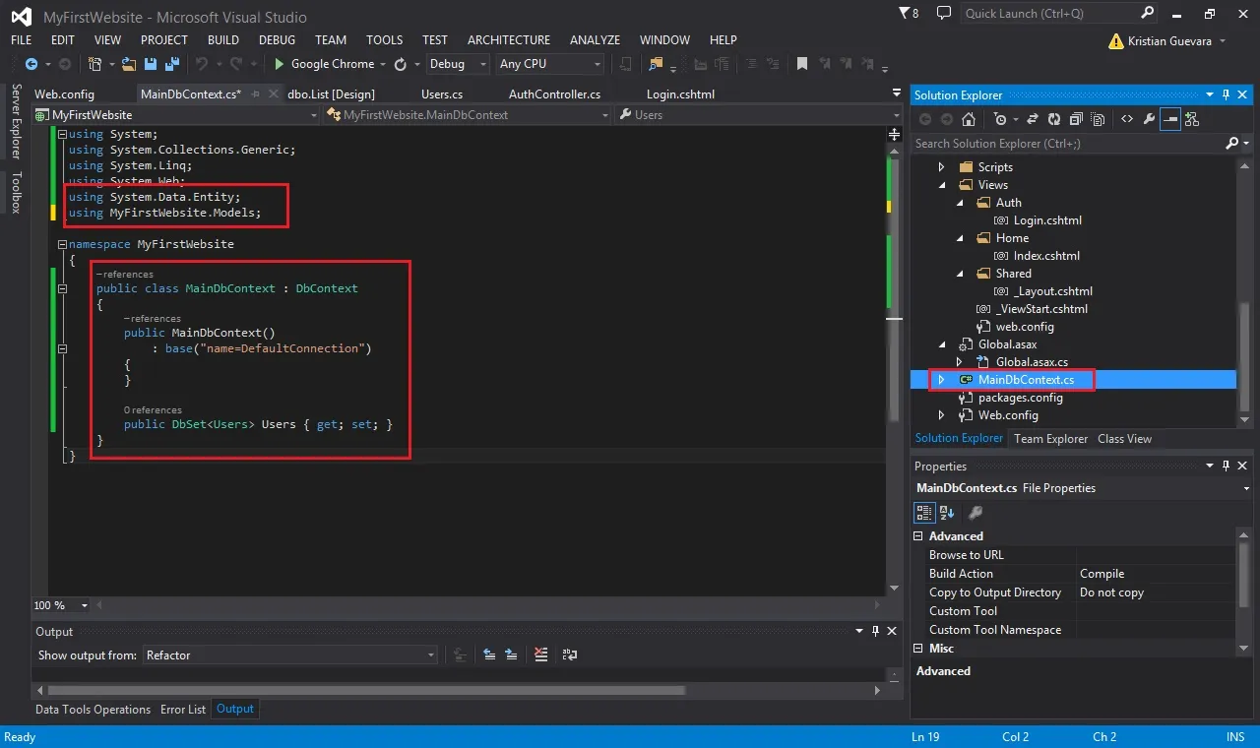Open the DEBUG menu

coord(277,40)
